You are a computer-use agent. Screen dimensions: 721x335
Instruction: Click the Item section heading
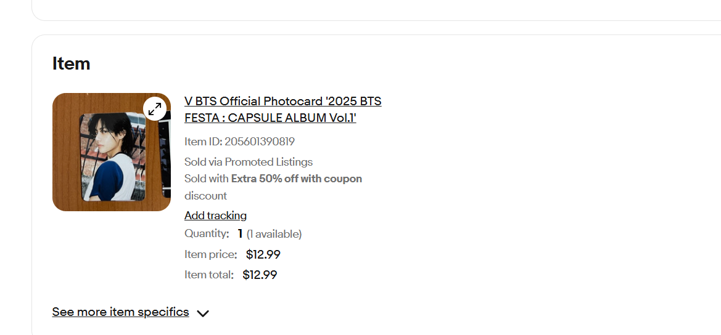coord(72,63)
